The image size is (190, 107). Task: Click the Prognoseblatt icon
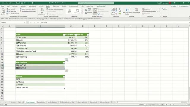click(136, 11)
